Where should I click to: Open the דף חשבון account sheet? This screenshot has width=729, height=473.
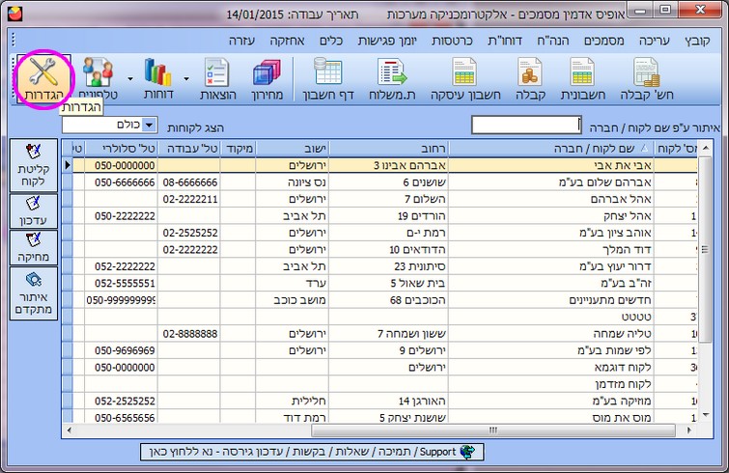tap(328, 79)
